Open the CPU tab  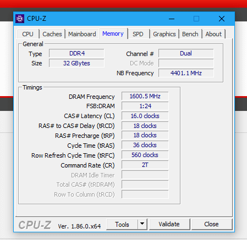pos(28,34)
